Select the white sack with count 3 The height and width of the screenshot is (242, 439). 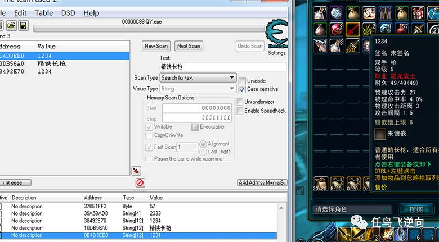(337, 45)
